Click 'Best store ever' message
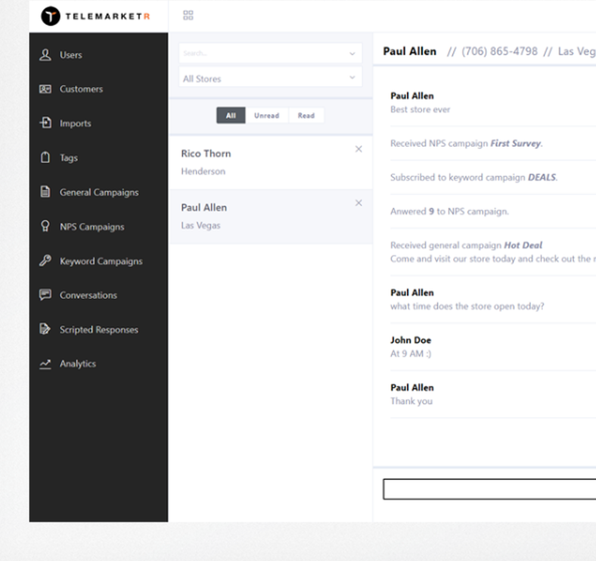The width and height of the screenshot is (596, 561). point(420,110)
